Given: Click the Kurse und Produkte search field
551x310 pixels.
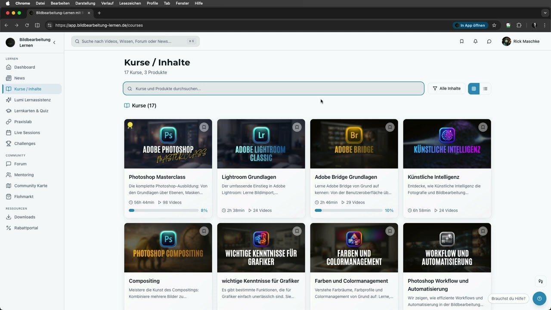Looking at the screenshot, I should tap(274, 89).
